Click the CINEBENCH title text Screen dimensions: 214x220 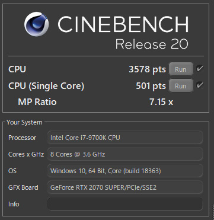point(123,24)
